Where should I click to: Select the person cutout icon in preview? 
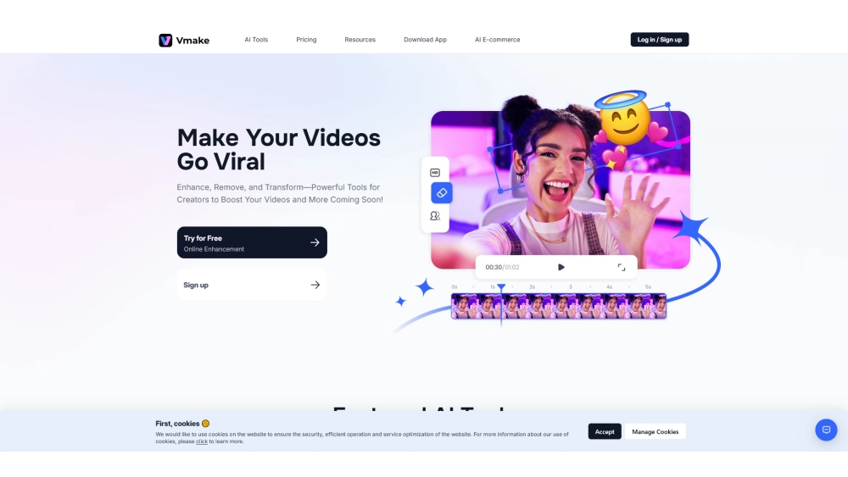(435, 216)
